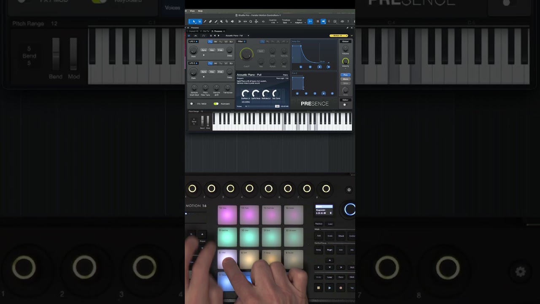Open the View menu
Viewport: 540px width, 304px height.
[x=192, y=11]
